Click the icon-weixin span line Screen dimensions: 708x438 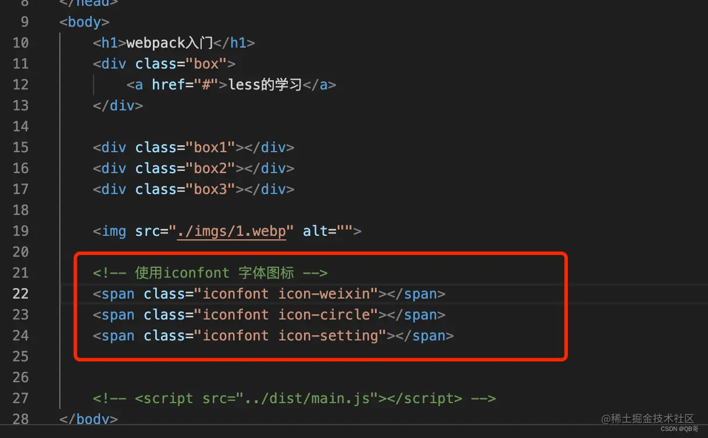(x=269, y=294)
